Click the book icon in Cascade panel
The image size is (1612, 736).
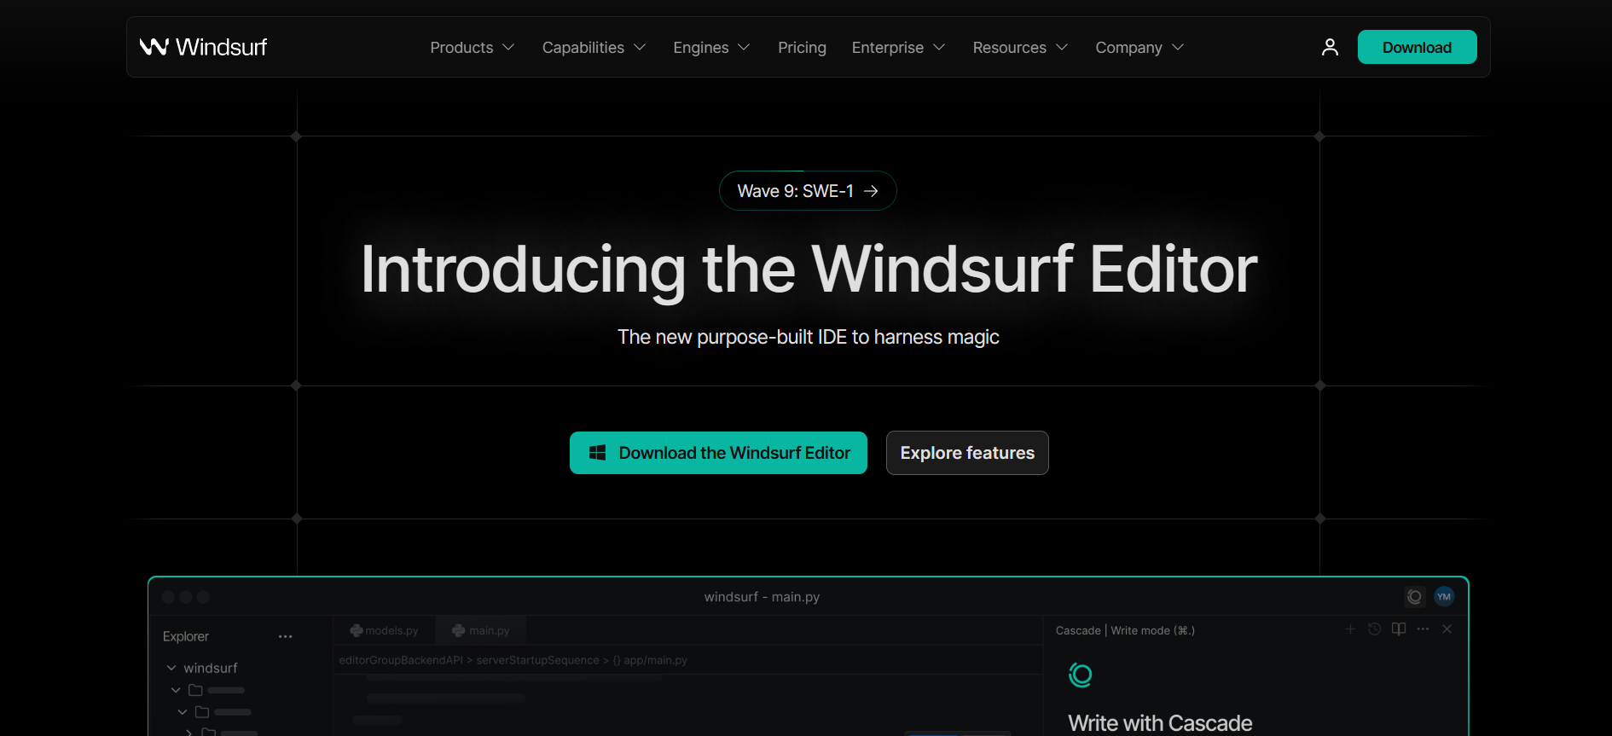pyautogui.click(x=1399, y=629)
